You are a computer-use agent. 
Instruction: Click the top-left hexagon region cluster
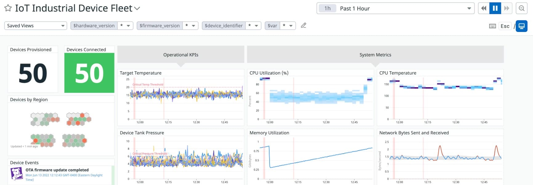[x=45, y=119]
